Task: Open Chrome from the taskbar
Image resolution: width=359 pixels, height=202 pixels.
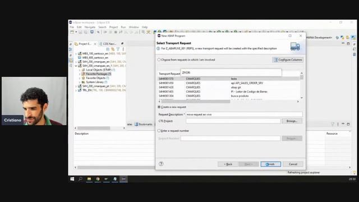Action: (x=98, y=179)
